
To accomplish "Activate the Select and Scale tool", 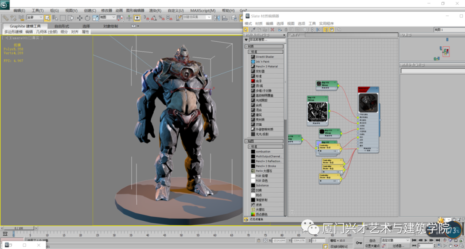I will tap(95, 18).
